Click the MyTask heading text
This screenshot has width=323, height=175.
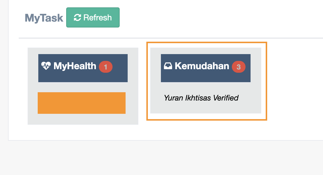(x=44, y=18)
